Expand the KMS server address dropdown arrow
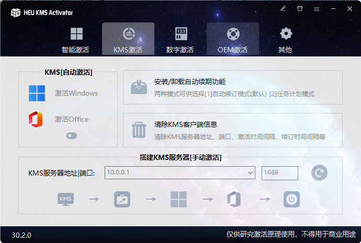Image resolution: width=361 pixels, height=243 pixels. [251, 173]
